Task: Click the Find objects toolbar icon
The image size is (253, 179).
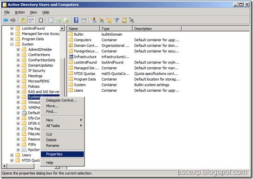Action: 124,20
